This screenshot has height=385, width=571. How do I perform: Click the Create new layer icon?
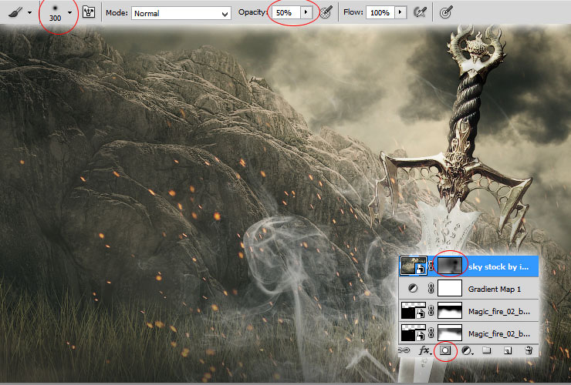click(x=508, y=351)
